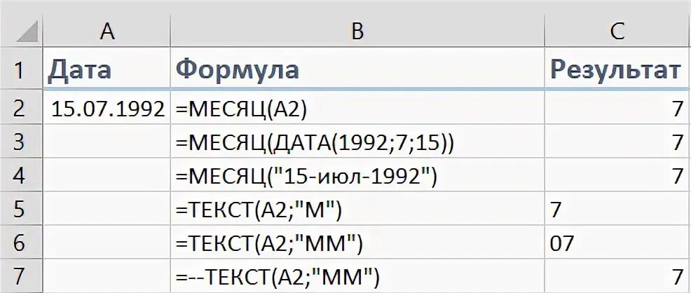Select cell with formula =МЕСЯЦ(A2)

[x=357, y=108]
